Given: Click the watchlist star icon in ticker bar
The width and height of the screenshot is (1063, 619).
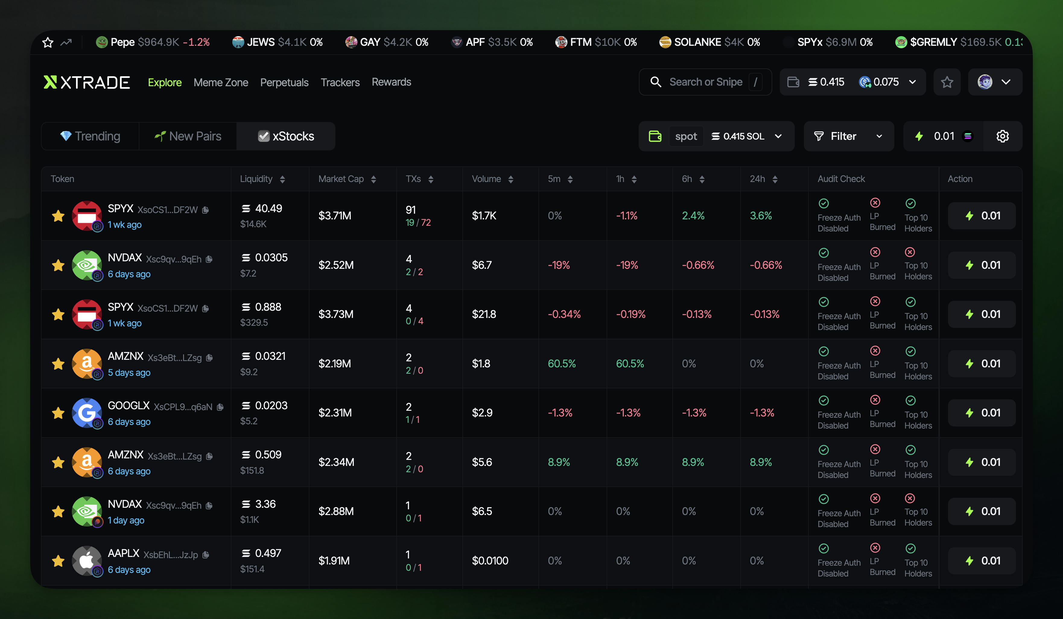Looking at the screenshot, I should click(x=48, y=42).
